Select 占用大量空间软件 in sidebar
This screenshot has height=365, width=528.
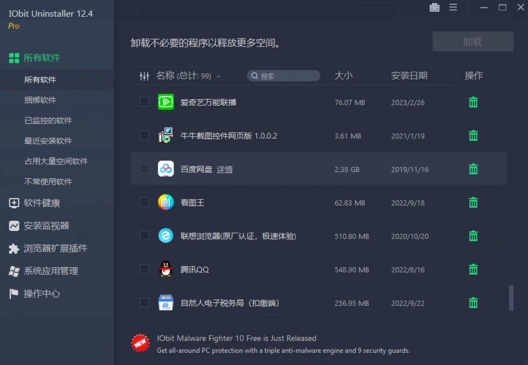(x=56, y=161)
